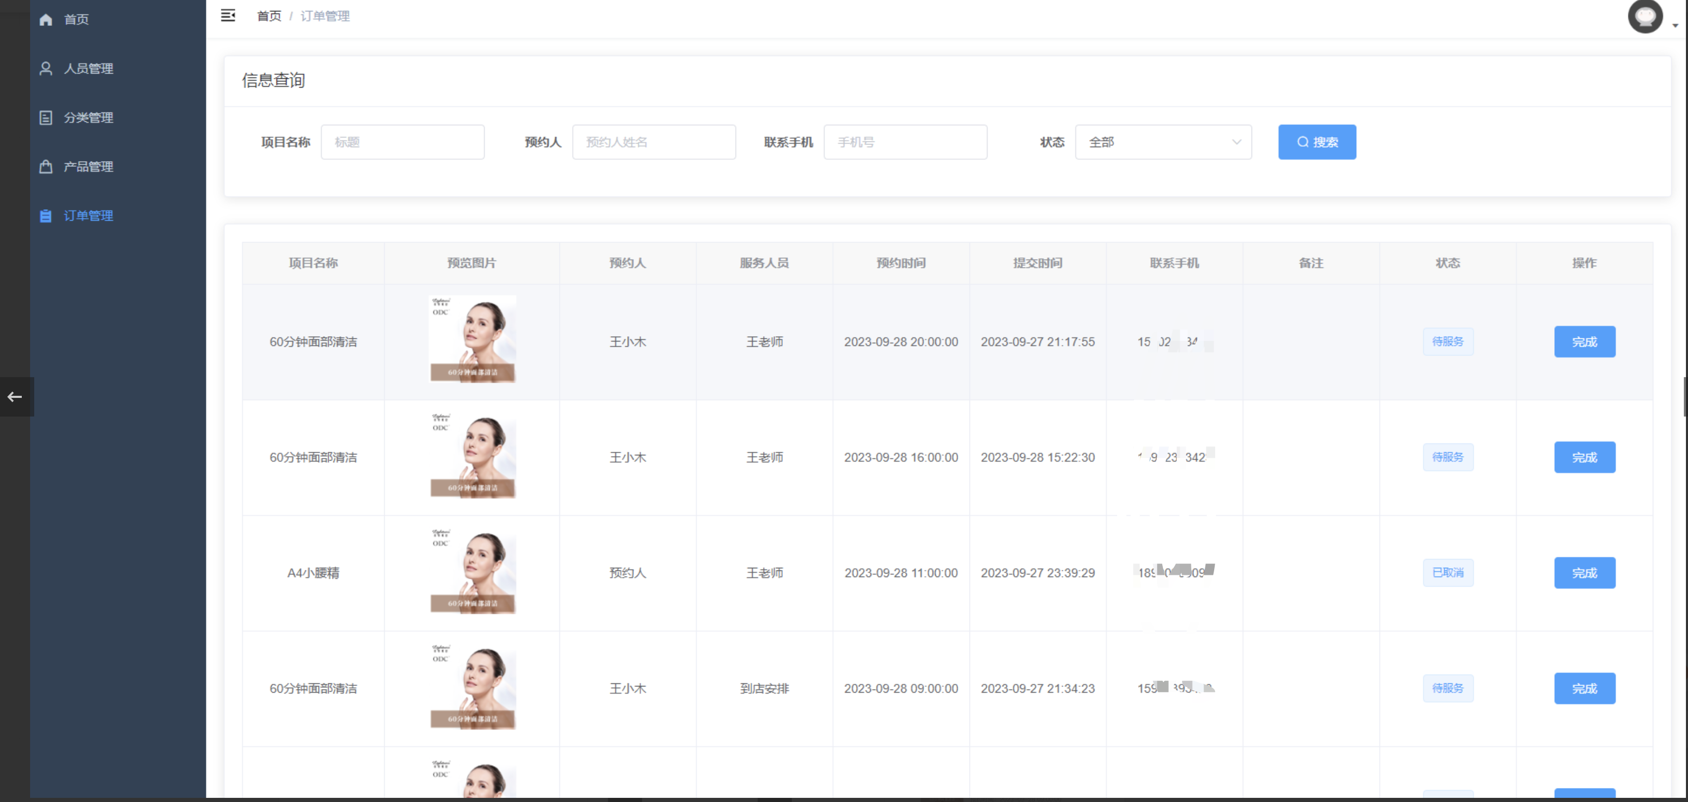
Task: Click the user avatar at top right
Action: pyautogui.click(x=1645, y=17)
